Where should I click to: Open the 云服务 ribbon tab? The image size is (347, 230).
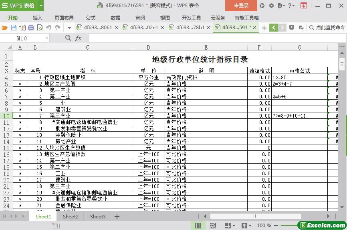pyautogui.click(x=218, y=18)
